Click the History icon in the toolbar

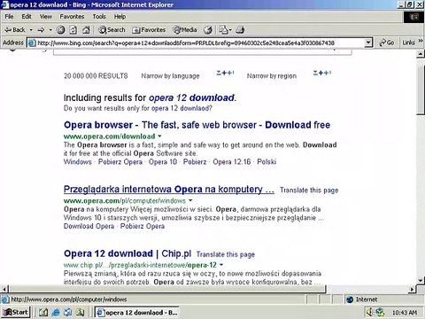tap(208, 30)
